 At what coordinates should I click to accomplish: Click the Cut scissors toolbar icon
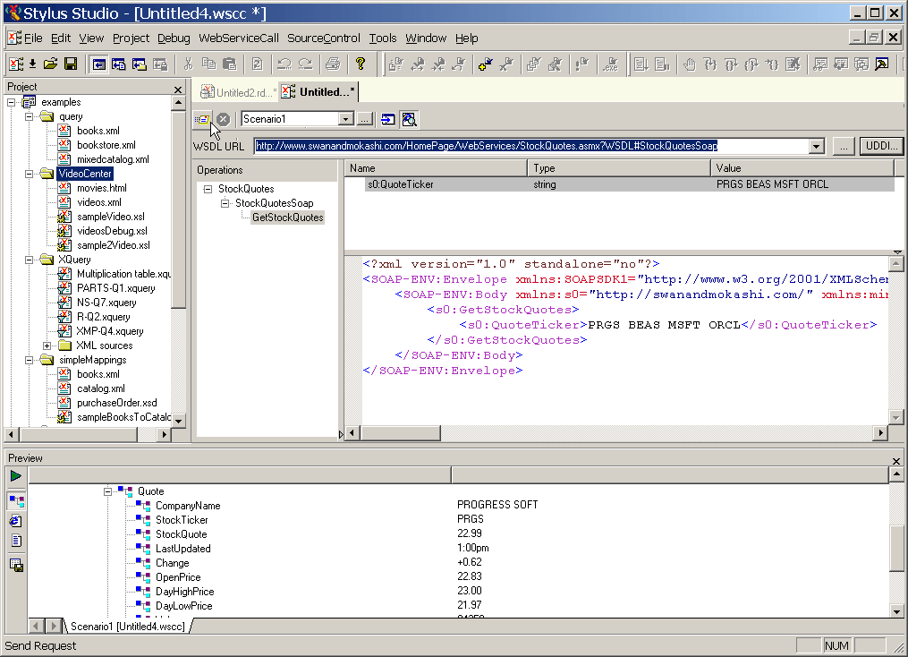[190, 64]
